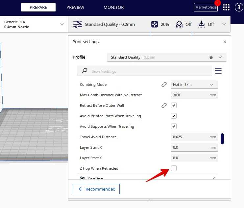The width and height of the screenshot is (244, 208).
Task: Click the Combing Mode link icon
Action: (164, 85)
